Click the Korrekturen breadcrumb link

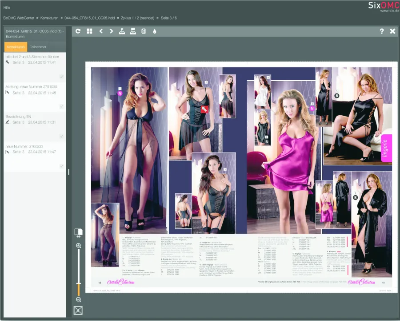(50, 18)
